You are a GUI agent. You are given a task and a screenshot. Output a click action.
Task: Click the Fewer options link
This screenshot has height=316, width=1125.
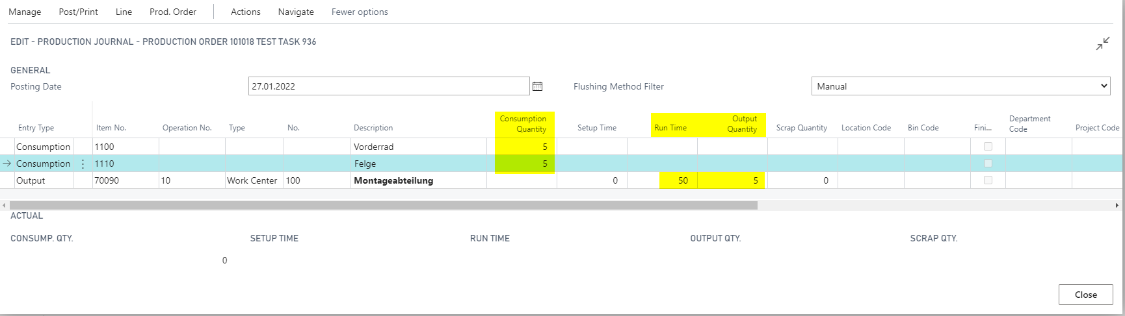360,12
